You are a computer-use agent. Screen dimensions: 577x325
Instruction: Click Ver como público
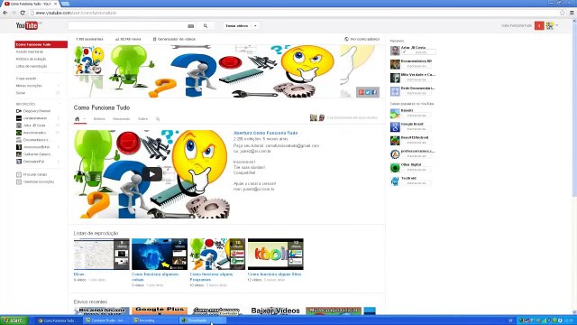click(x=362, y=39)
